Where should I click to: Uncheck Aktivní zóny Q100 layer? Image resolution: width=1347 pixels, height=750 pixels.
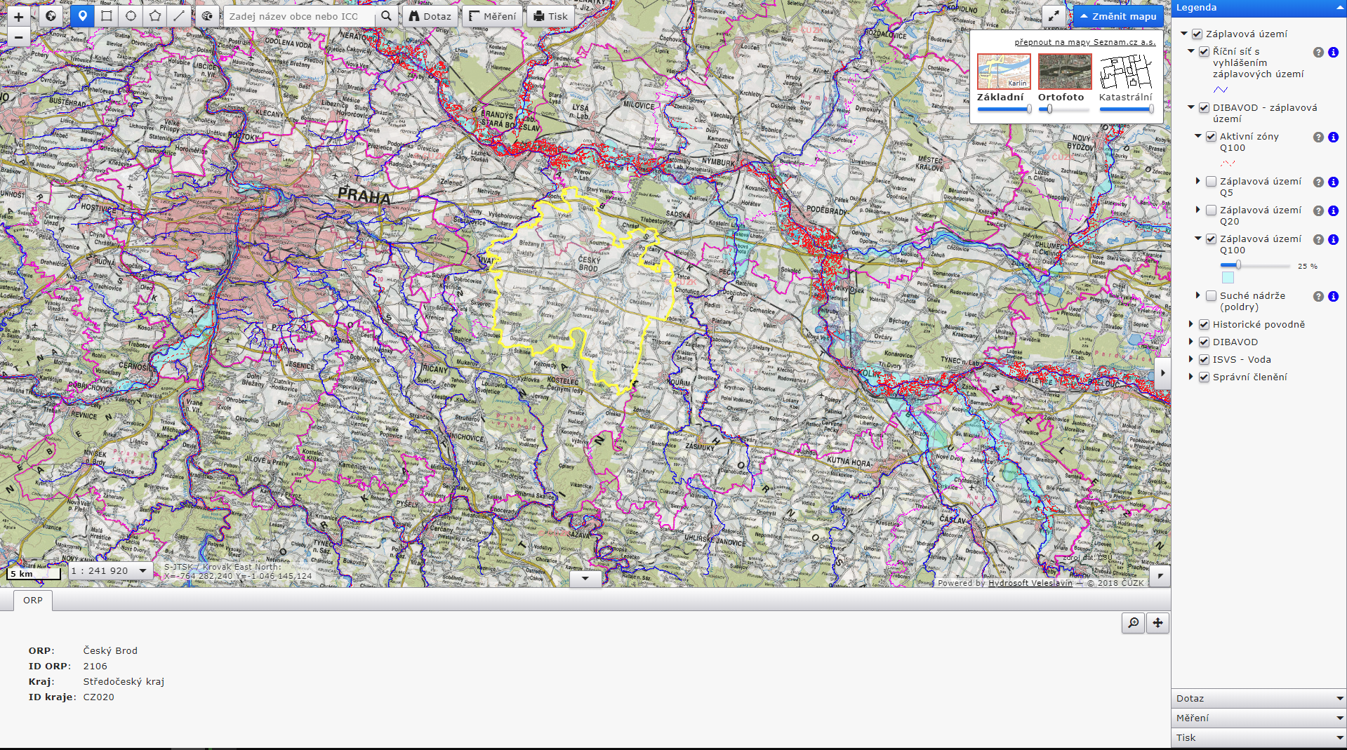(x=1211, y=136)
